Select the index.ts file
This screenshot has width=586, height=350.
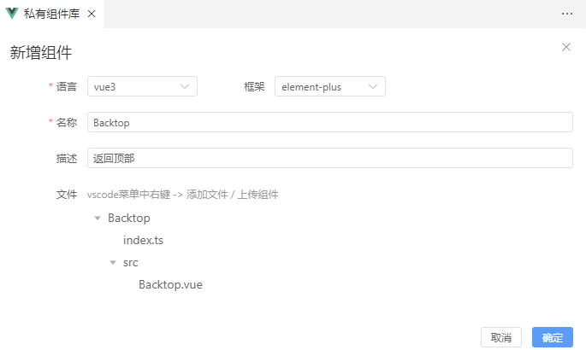point(143,241)
